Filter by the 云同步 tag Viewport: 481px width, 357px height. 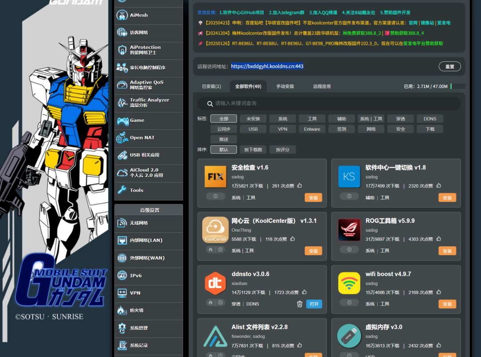pyautogui.click(x=224, y=129)
